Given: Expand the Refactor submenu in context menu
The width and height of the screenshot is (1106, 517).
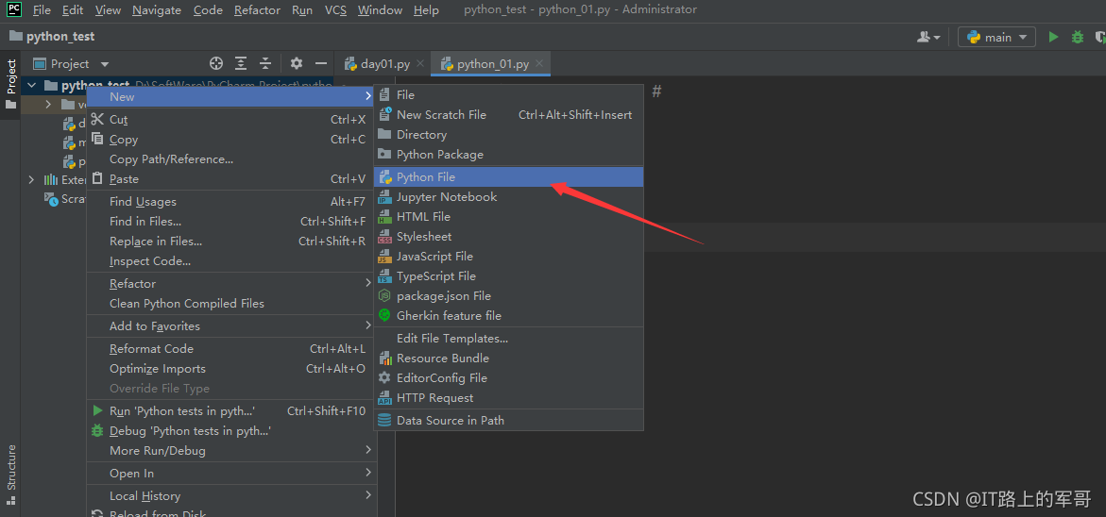Looking at the screenshot, I should pyautogui.click(x=367, y=283).
